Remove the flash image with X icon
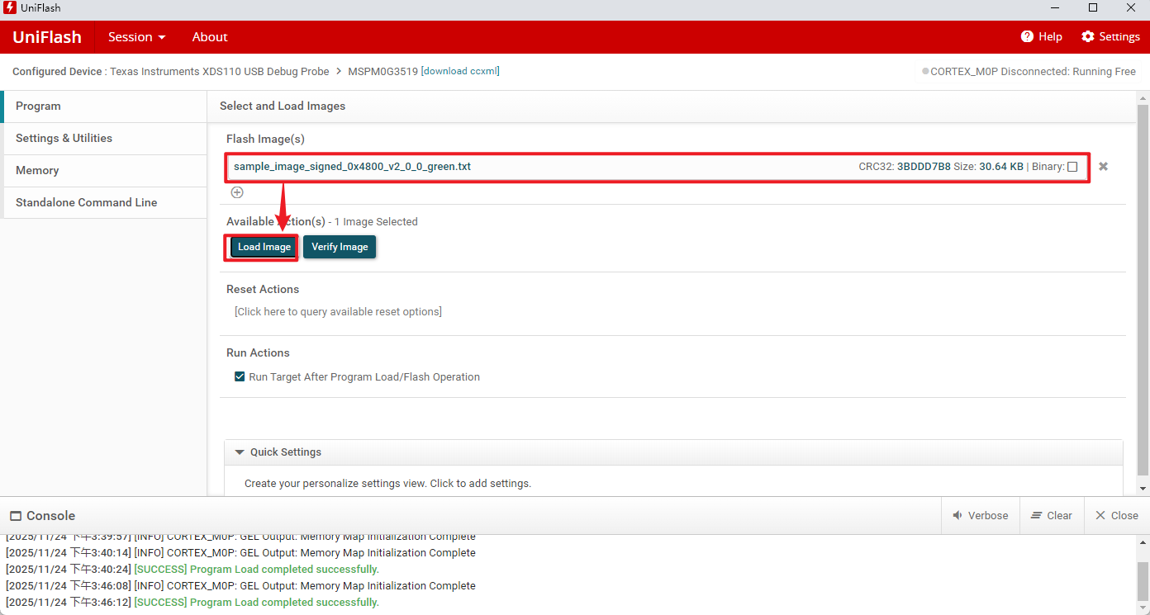The width and height of the screenshot is (1150, 615). (1103, 167)
